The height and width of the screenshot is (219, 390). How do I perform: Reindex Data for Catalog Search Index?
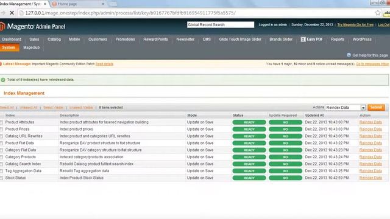coord(370,164)
